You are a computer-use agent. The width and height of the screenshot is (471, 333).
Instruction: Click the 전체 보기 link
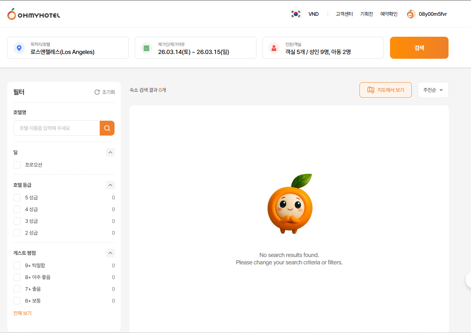pyautogui.click(x=22, y=313)
